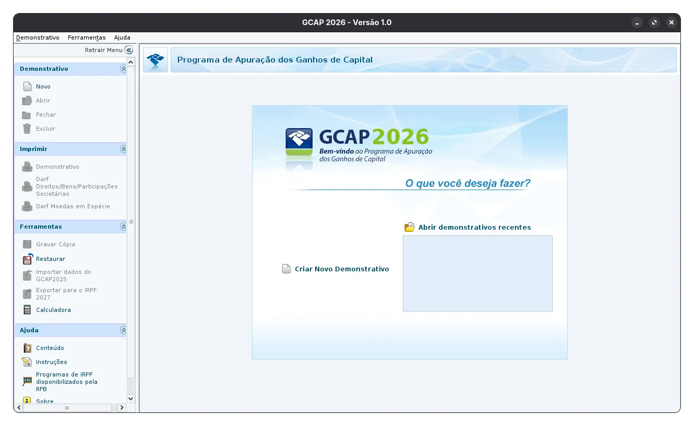Image resolution: width=694 pixels, height=426 pixels.
Task: Click the Gravar Cópia floppy disk icon
Action: click(27, 244)
